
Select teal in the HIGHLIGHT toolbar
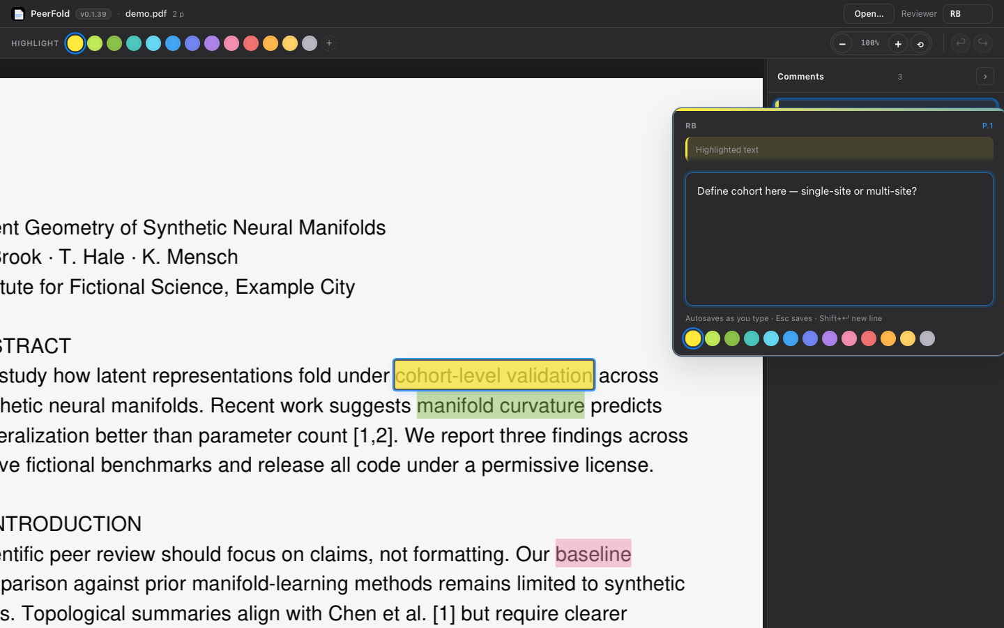(x=134, y=43)
